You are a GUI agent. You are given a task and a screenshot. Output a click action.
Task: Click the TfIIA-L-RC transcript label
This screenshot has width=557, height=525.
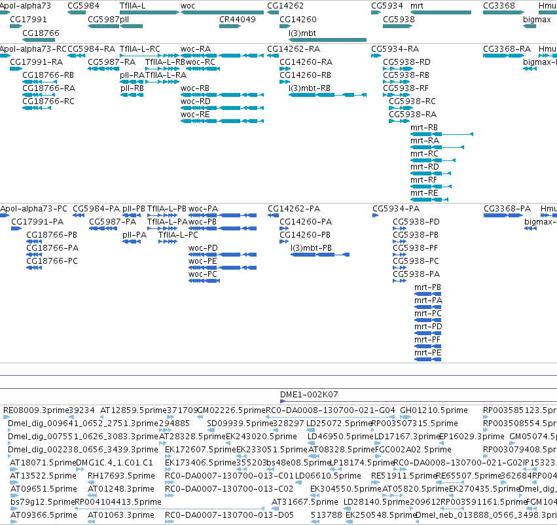[x=139, y=48]
